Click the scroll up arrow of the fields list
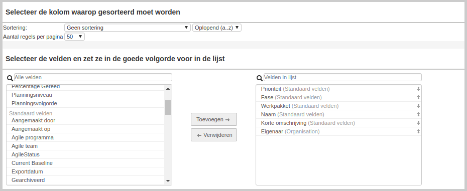The width and height of the screenshot is (467, 191). pyautogui.click(x=168, y=89)
